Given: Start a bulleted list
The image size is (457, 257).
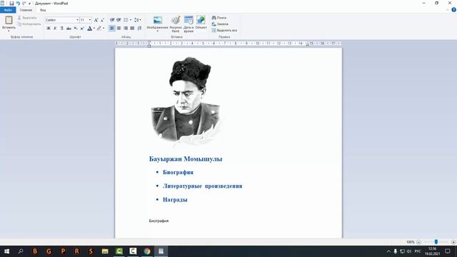Looking at the screenshot, I should (126, 20).
